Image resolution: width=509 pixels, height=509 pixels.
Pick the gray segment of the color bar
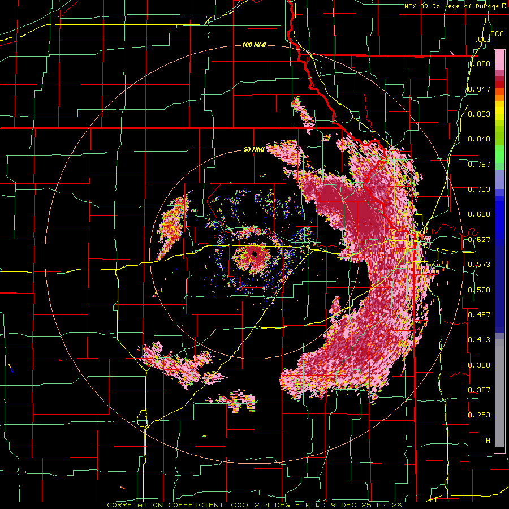click(499, 393)
